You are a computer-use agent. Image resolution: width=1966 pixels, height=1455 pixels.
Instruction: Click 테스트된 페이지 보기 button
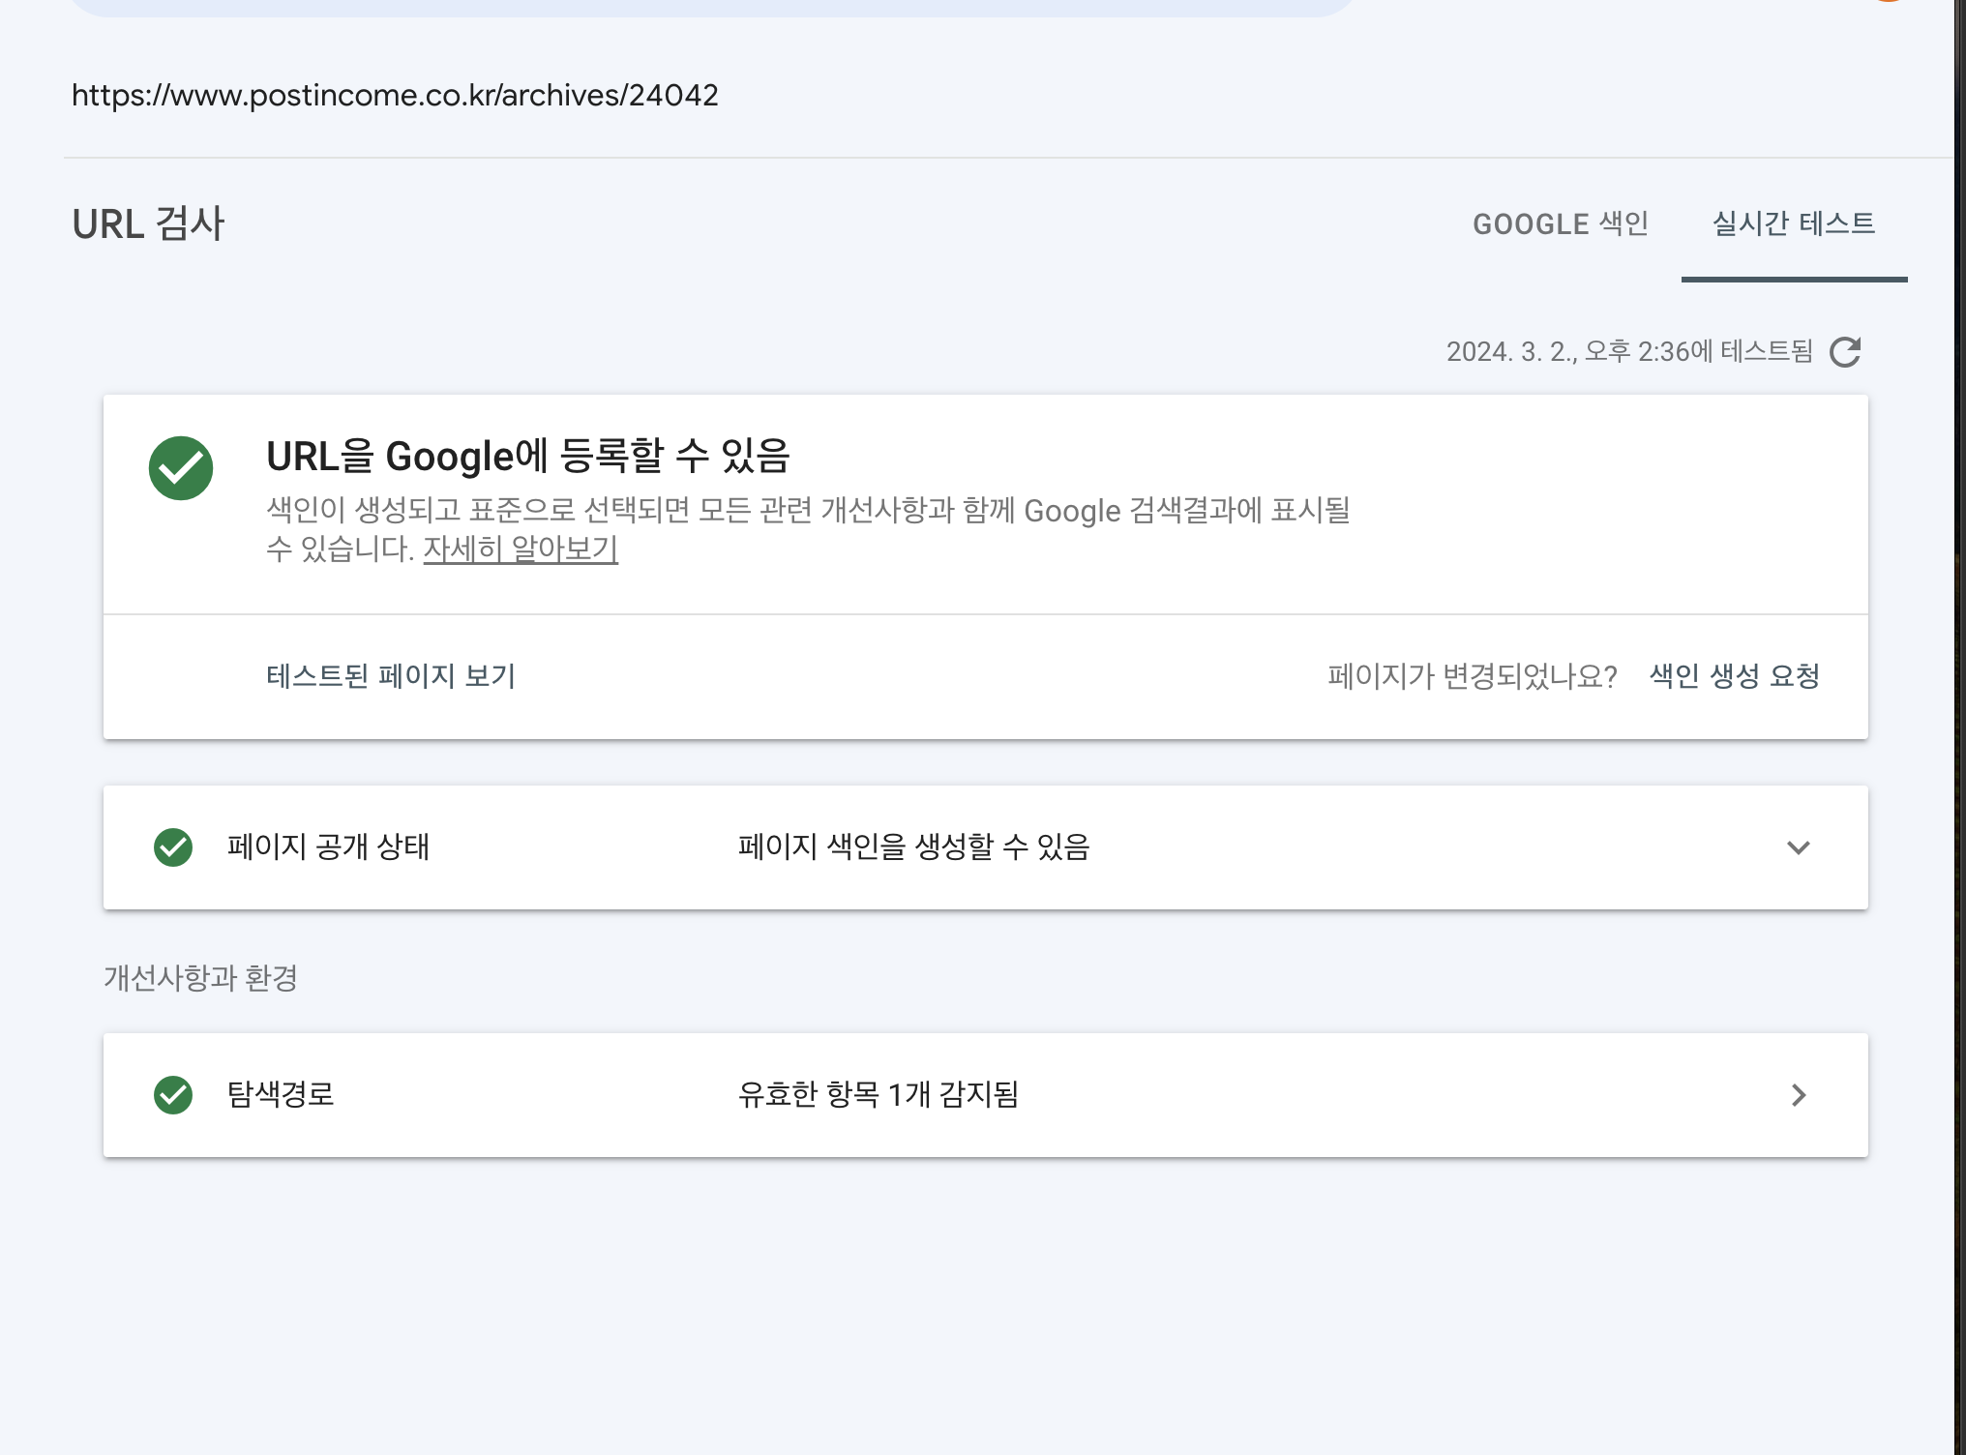pyautogui.click(x=391, y=676)
